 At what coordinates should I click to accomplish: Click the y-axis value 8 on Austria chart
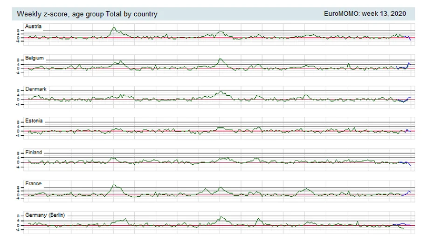pyautogui.click(x=18, y=31)
